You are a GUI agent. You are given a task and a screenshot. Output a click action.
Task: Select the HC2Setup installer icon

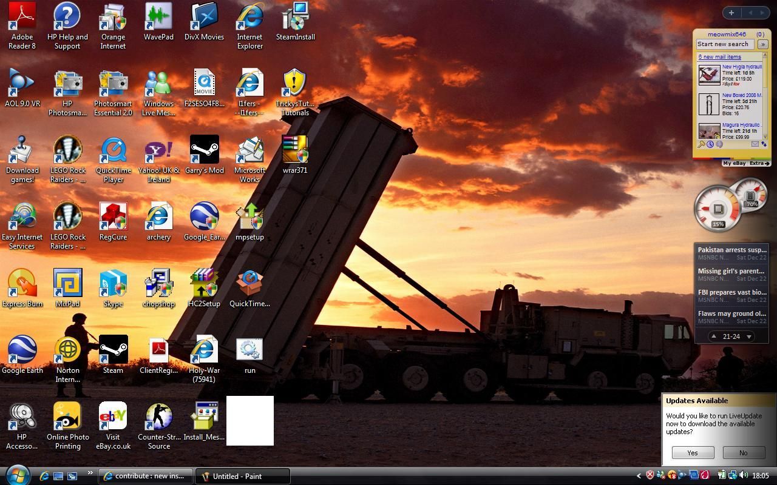204,289
